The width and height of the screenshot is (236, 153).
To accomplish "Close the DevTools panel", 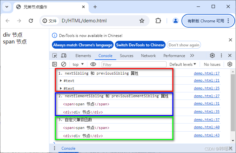I will (230, 55).
